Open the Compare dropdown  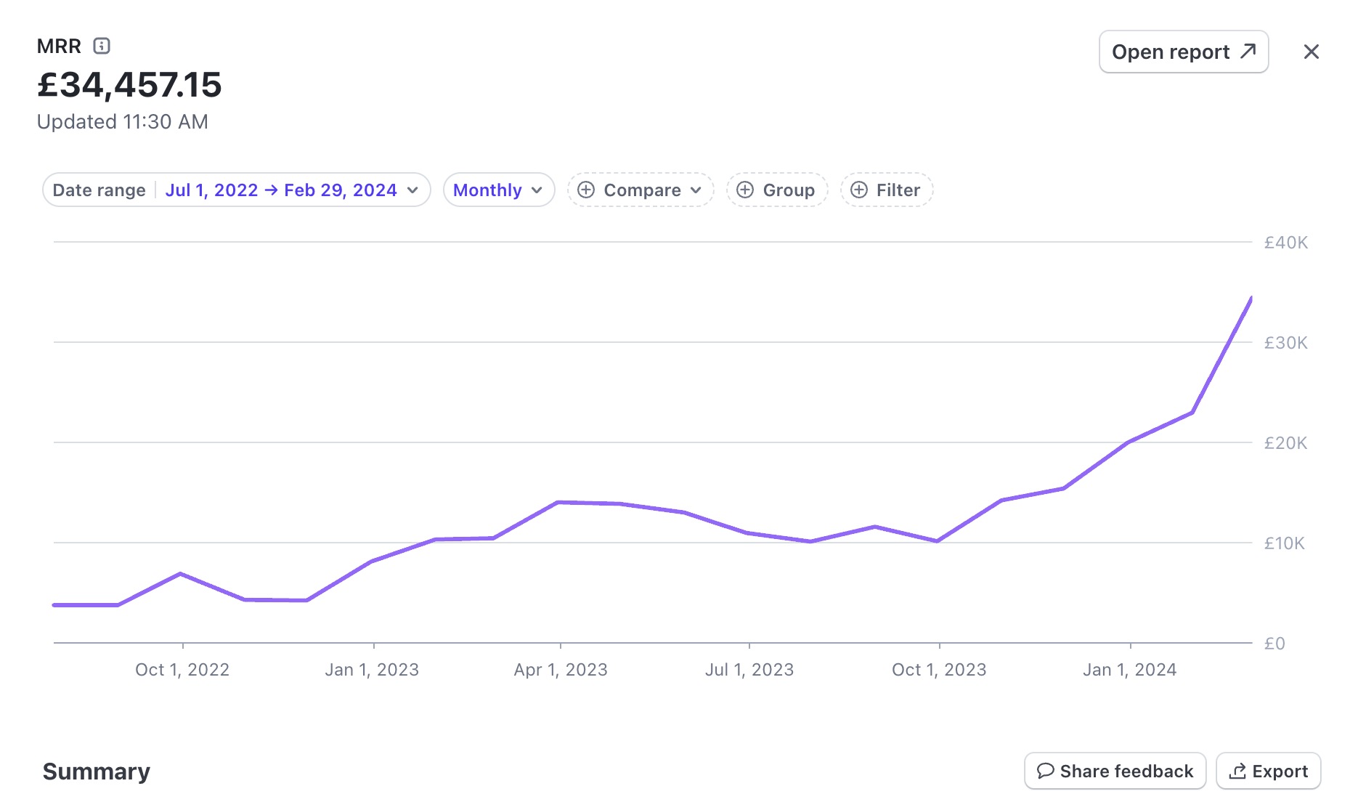pyautogui.click(x=641, y=190)
